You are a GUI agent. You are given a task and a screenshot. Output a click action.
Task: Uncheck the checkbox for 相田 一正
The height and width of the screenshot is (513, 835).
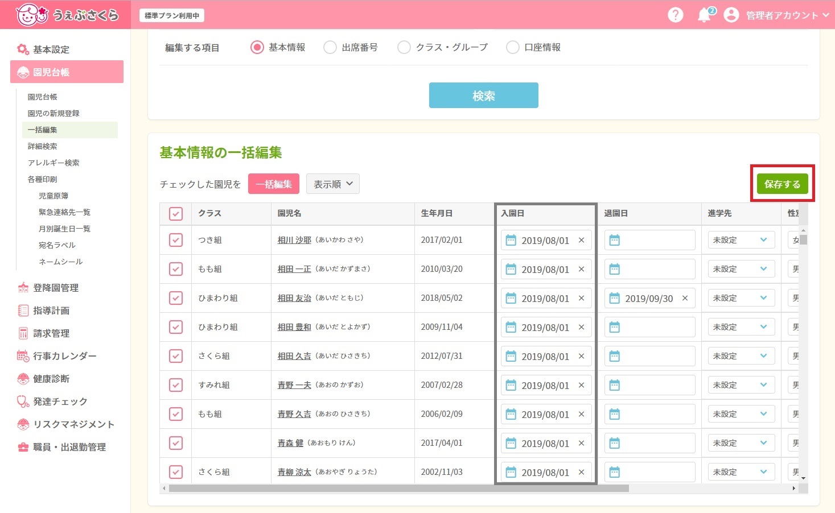pos(176,269)
